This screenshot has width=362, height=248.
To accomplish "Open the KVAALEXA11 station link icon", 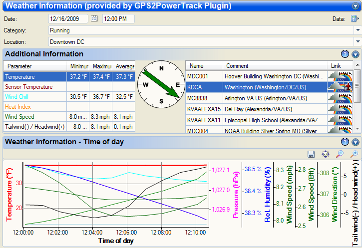I will coord(340,120).
